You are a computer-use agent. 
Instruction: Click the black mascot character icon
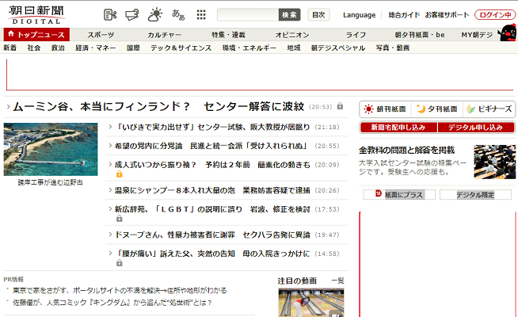508,32
